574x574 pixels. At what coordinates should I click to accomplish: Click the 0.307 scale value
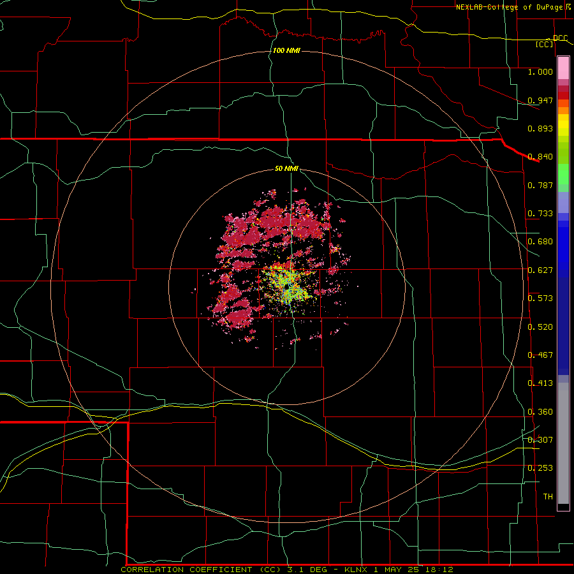point(540,440)
